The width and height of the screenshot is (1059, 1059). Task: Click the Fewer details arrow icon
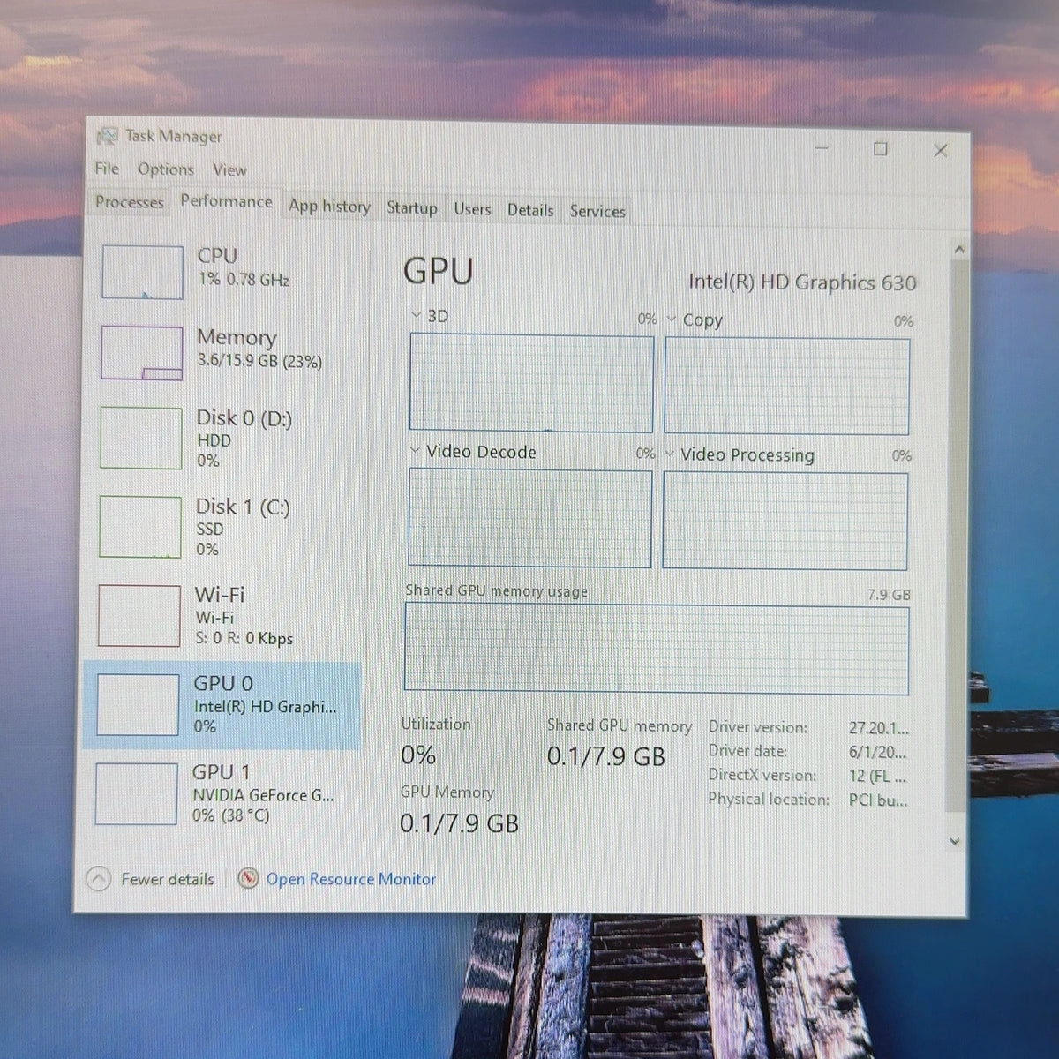(99, 879)
